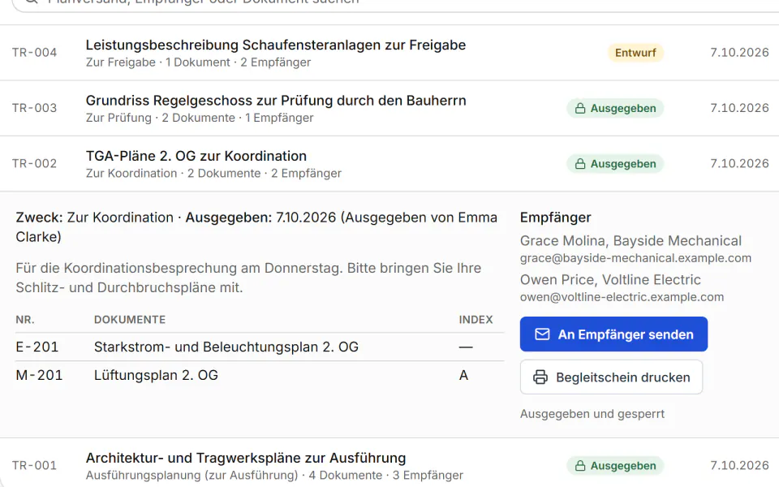Click email owen@voltline-electric.example.com

[x=622, y=297]
